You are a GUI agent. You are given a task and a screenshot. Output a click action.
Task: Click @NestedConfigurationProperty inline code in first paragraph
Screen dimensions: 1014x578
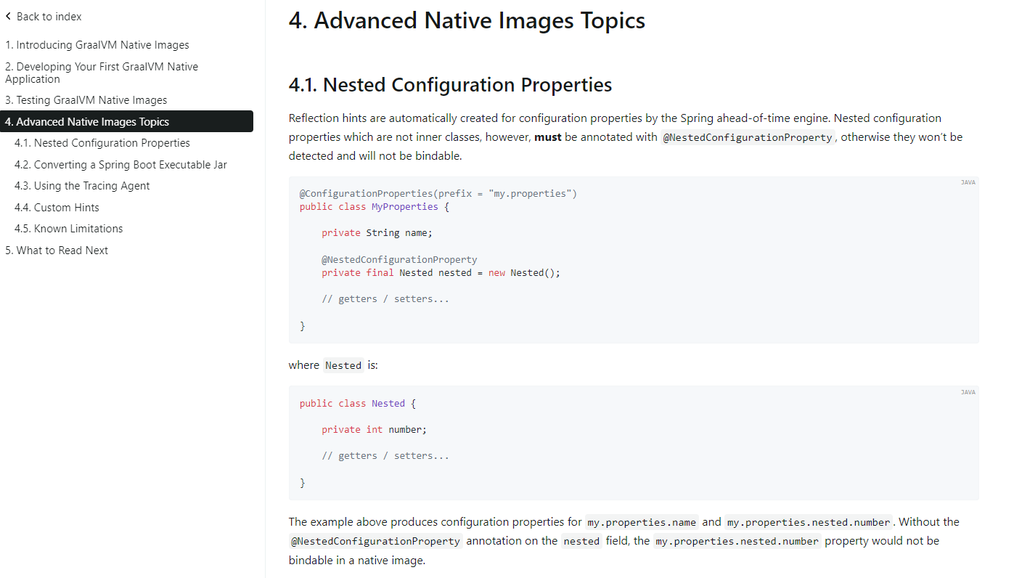[x=748, y=138]
